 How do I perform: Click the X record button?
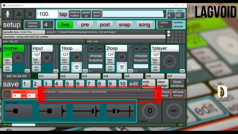[x=7, y=94]
